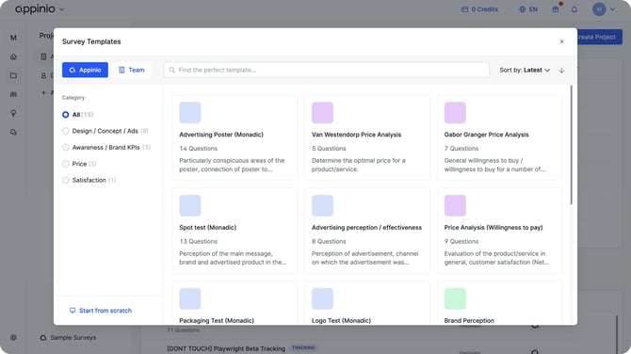Select the Satisfaction category radio
The width and height of the screenshot is (631, 354).
coord(66,180)
